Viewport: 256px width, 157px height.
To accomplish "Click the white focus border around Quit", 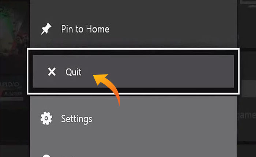I will click(133, 49).
